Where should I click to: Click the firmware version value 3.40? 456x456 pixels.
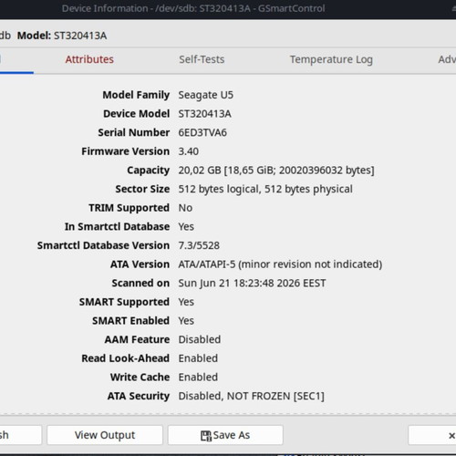[x=189, y=151]
